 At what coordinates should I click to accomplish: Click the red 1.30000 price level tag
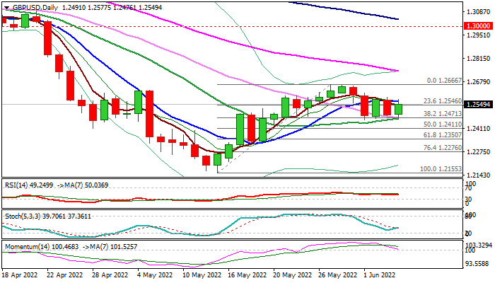tap(479, 26)
